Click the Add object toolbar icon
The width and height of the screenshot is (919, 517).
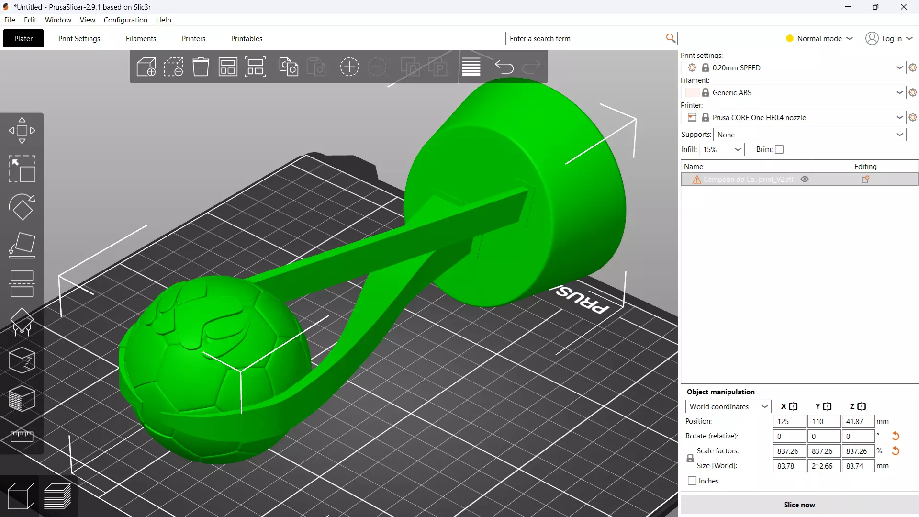[146, 67]
